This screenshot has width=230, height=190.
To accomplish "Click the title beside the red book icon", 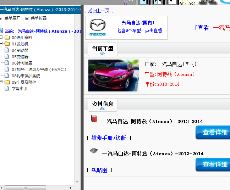I will [x=152, y=121].
